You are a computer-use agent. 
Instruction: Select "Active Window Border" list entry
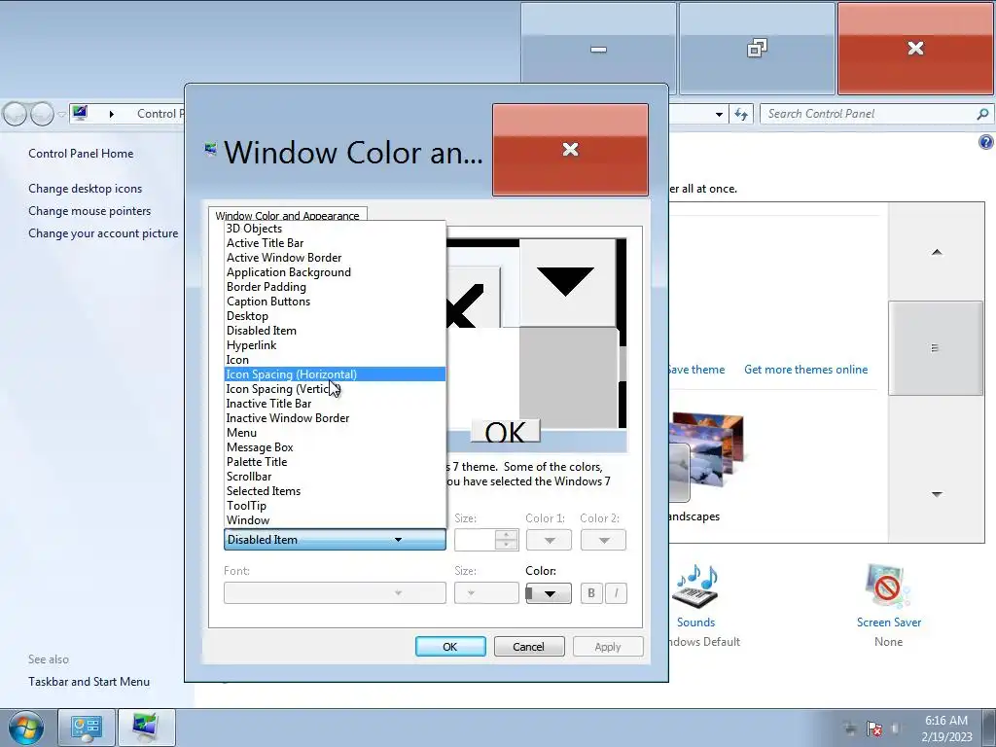335,258
